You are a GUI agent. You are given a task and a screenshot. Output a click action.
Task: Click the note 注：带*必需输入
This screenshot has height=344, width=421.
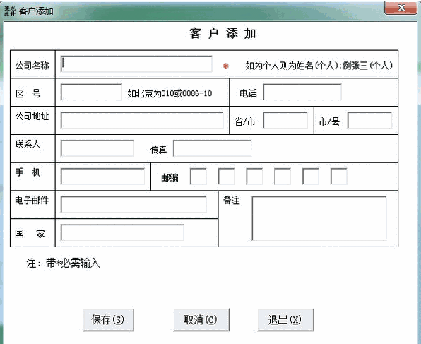point(63,263)
